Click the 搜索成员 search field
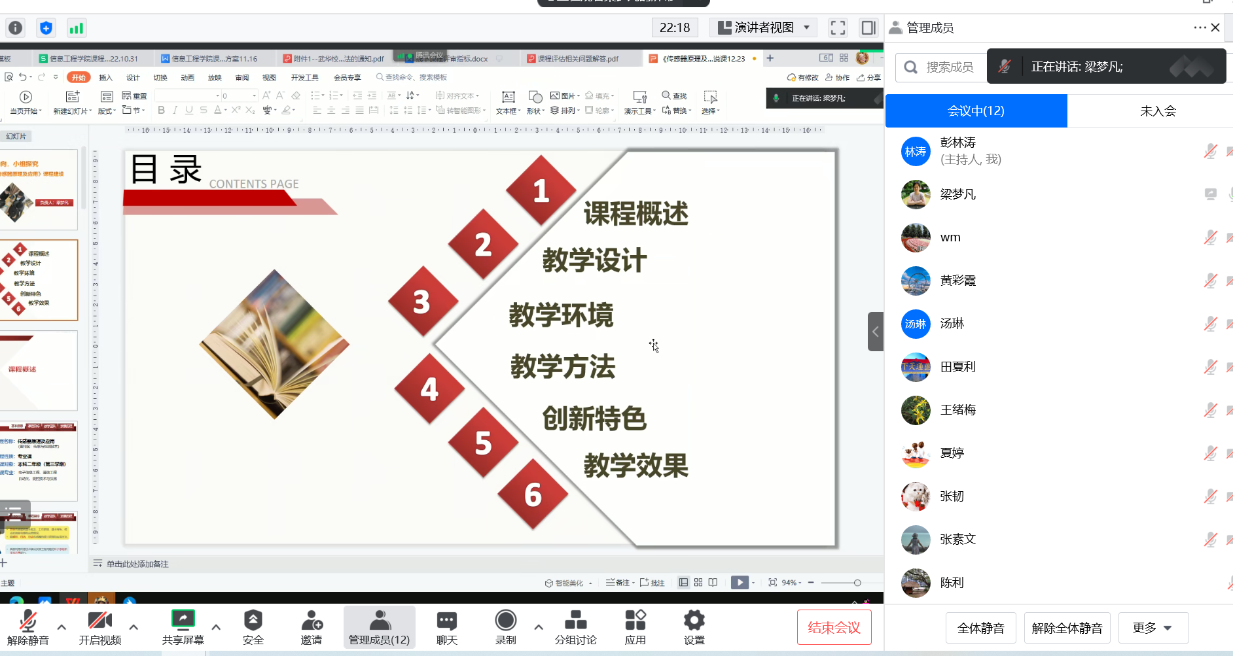The image size is (1233, 656). pyautogui.click(x=949, y=67)
